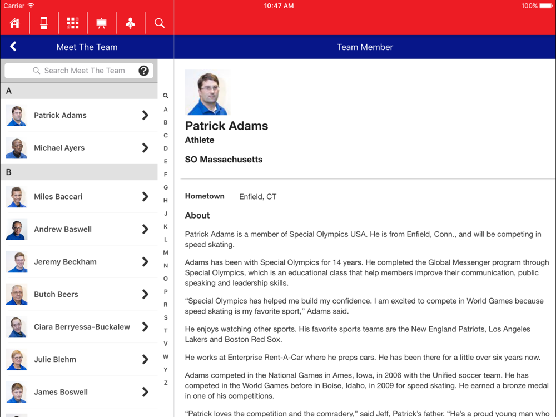Jump to letter V in index
This screenshot has width=556, height=417.
click(x=166, y=344)
